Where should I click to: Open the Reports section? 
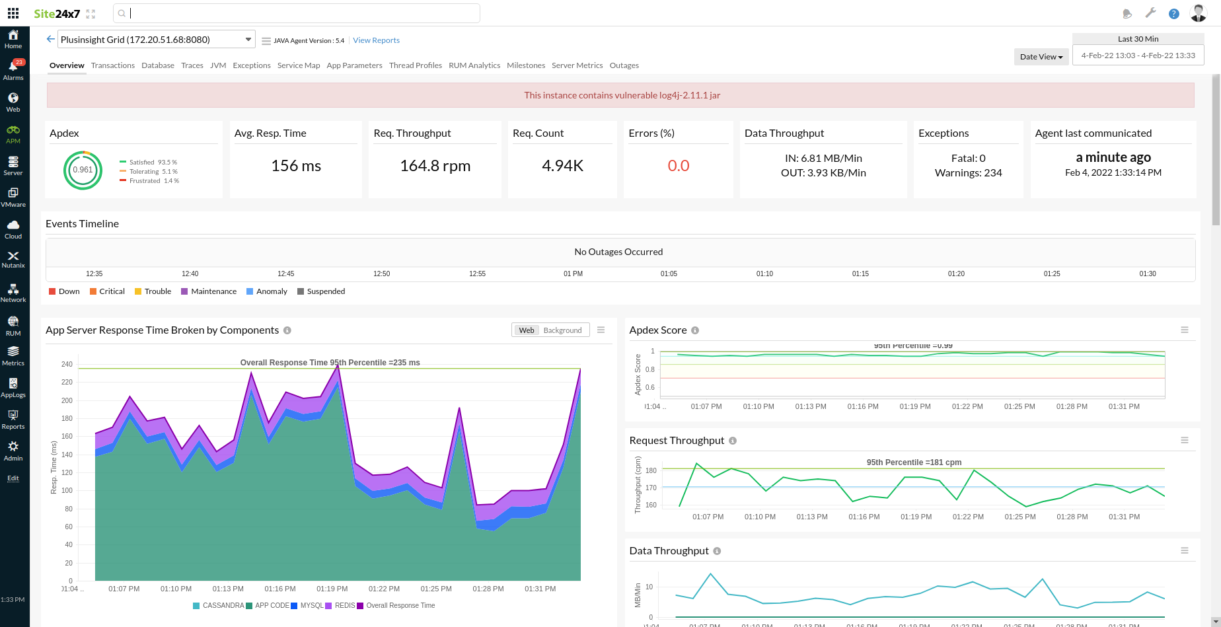[x=13, y=418]
